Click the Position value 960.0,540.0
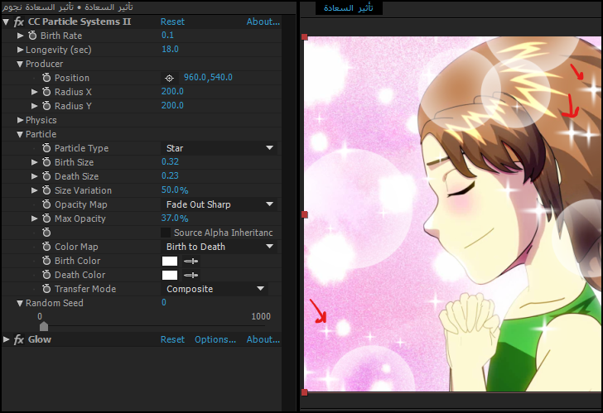 point(208,77)
